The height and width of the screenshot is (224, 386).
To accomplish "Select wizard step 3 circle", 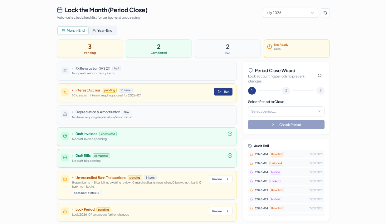I will point(320,91).
